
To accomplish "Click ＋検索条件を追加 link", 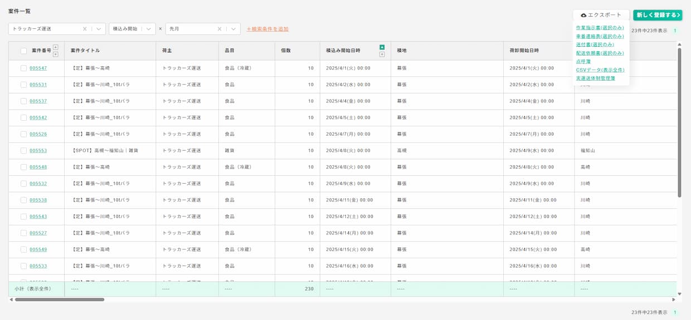I will pos(267,29).
